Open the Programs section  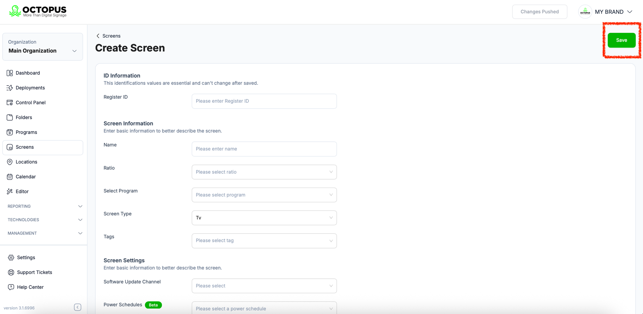click(43, 132)
